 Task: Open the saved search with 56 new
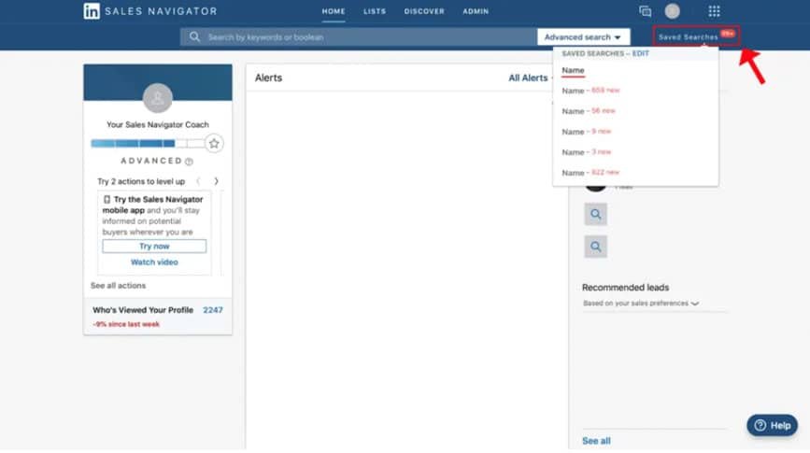click(x=589, y=111)
